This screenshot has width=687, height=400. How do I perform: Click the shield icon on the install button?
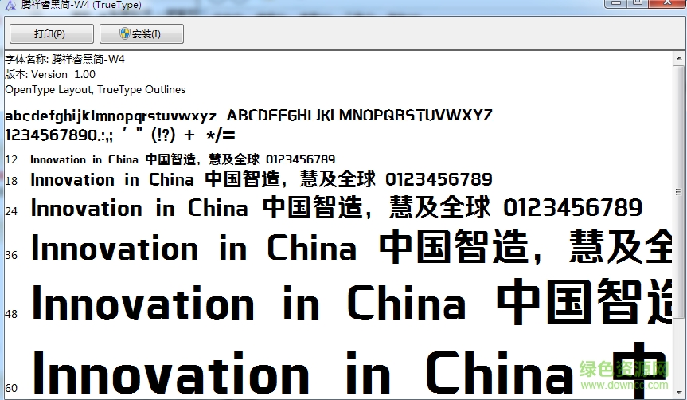pos(125,33)
